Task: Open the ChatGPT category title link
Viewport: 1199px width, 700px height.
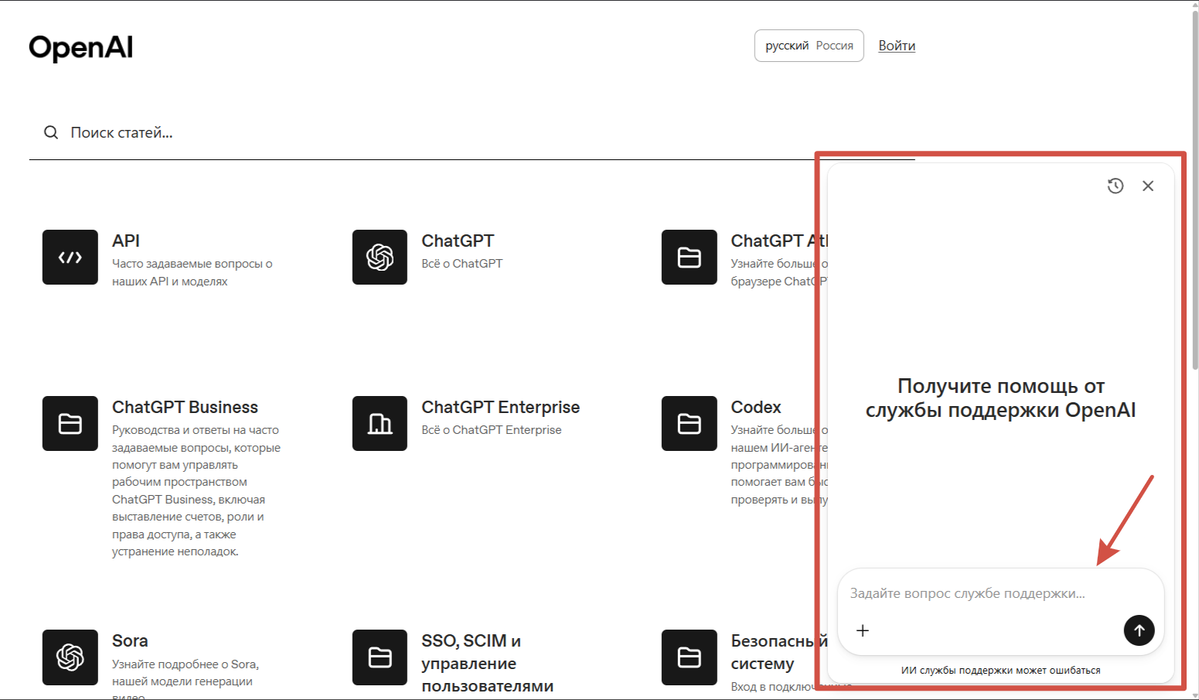Action: (458, 241)
